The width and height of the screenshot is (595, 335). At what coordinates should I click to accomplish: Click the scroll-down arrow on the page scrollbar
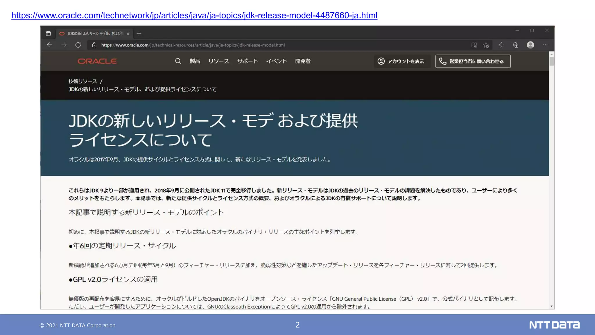click(x=551, y=306)
